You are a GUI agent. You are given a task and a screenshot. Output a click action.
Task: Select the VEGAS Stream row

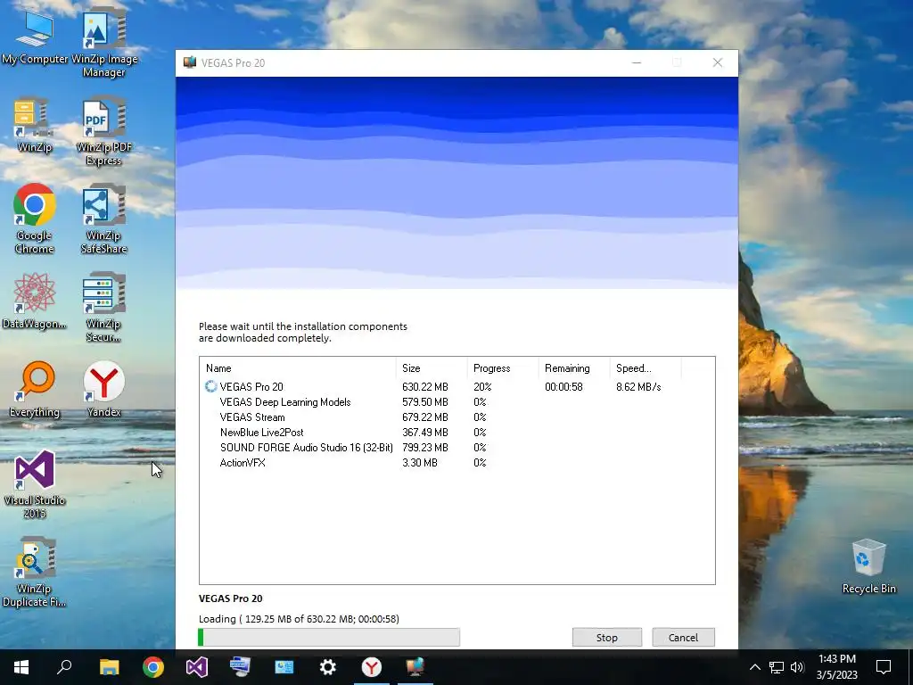click(457, 417)
